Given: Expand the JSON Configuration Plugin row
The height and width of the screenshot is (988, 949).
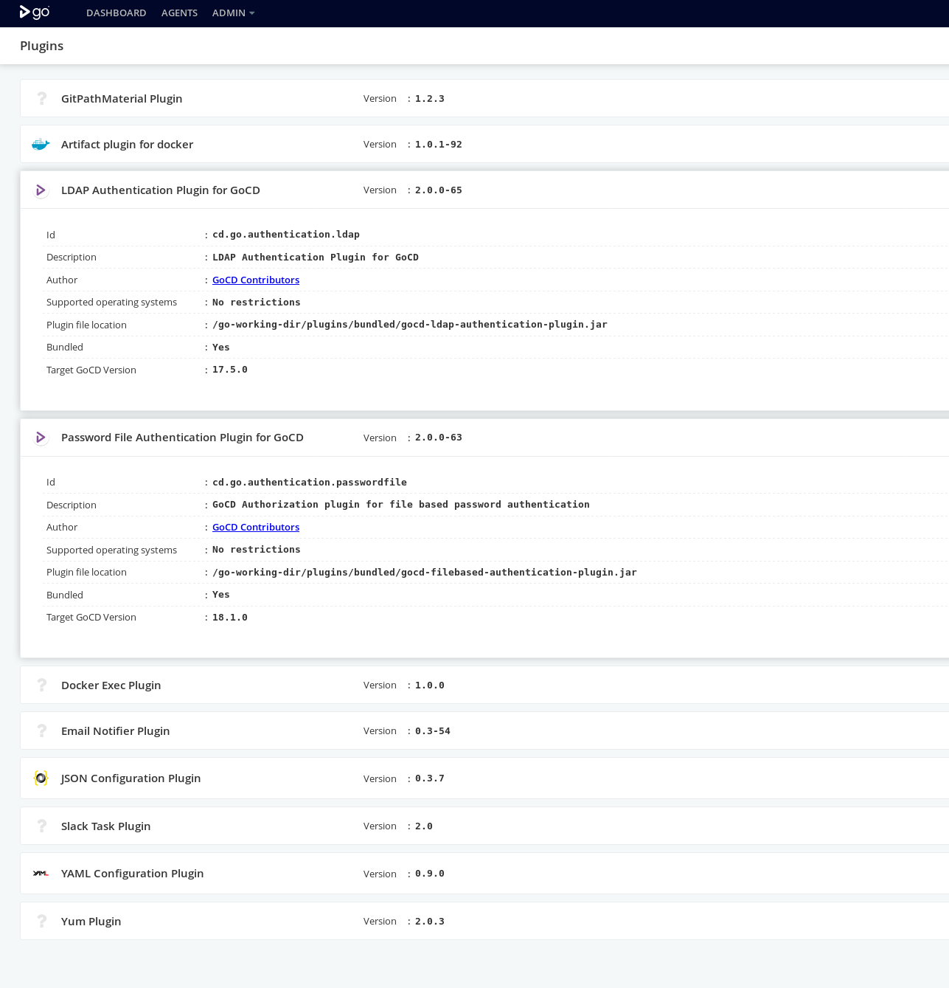Looking at the screenshot, I should (x=484, y=778).
